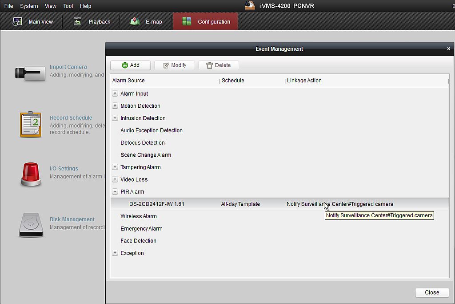Screen dimensions: 455x304
Task: Switch to the Main View tab
Action: [32, 21]
